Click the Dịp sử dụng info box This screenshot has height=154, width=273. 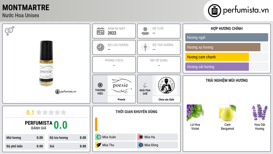[x=159, y=65]
